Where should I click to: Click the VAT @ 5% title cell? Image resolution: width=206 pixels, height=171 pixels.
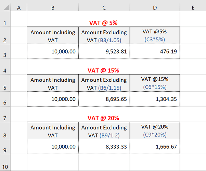(103, 19)
